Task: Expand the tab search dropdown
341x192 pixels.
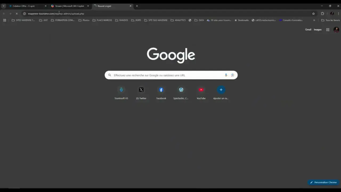Action: 3,6
